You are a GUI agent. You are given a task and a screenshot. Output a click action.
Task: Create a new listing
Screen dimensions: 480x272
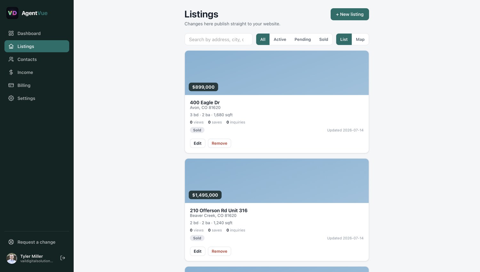350,14
